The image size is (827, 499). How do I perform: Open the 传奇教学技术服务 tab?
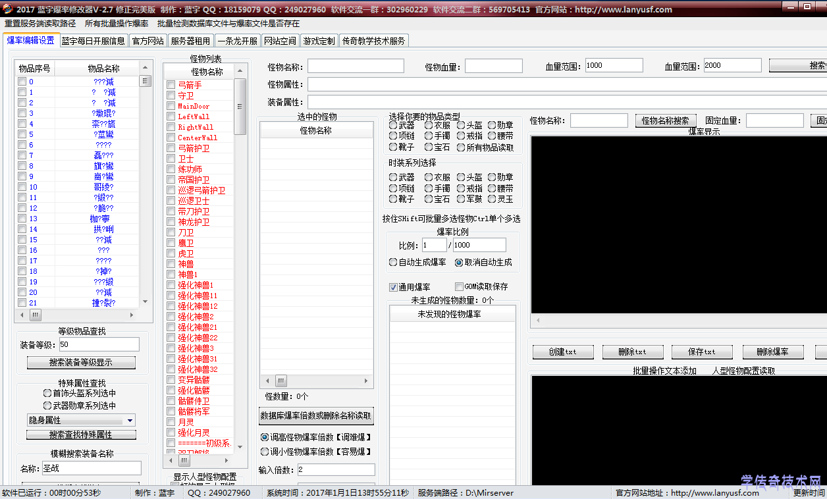pos(373,39)
